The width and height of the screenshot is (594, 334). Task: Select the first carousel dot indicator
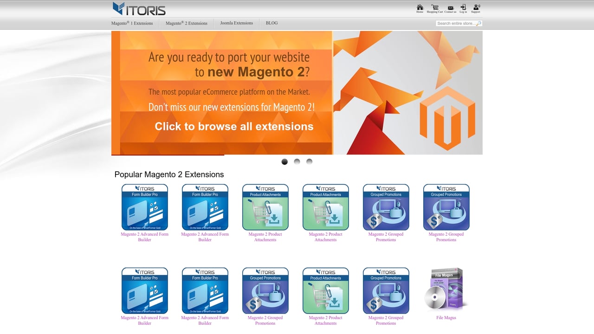point(284,161)
